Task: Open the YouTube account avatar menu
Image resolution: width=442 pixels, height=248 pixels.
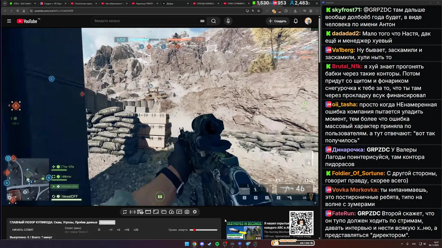Action: click(x=308, y=21)
